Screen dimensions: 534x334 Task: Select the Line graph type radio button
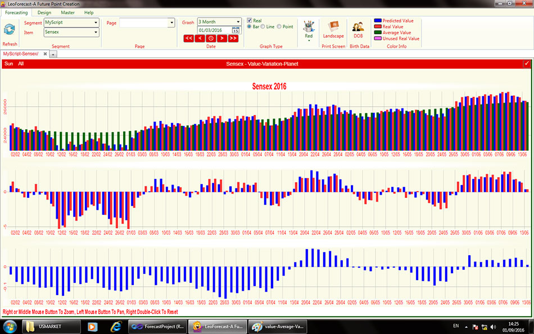coord(263,26)
